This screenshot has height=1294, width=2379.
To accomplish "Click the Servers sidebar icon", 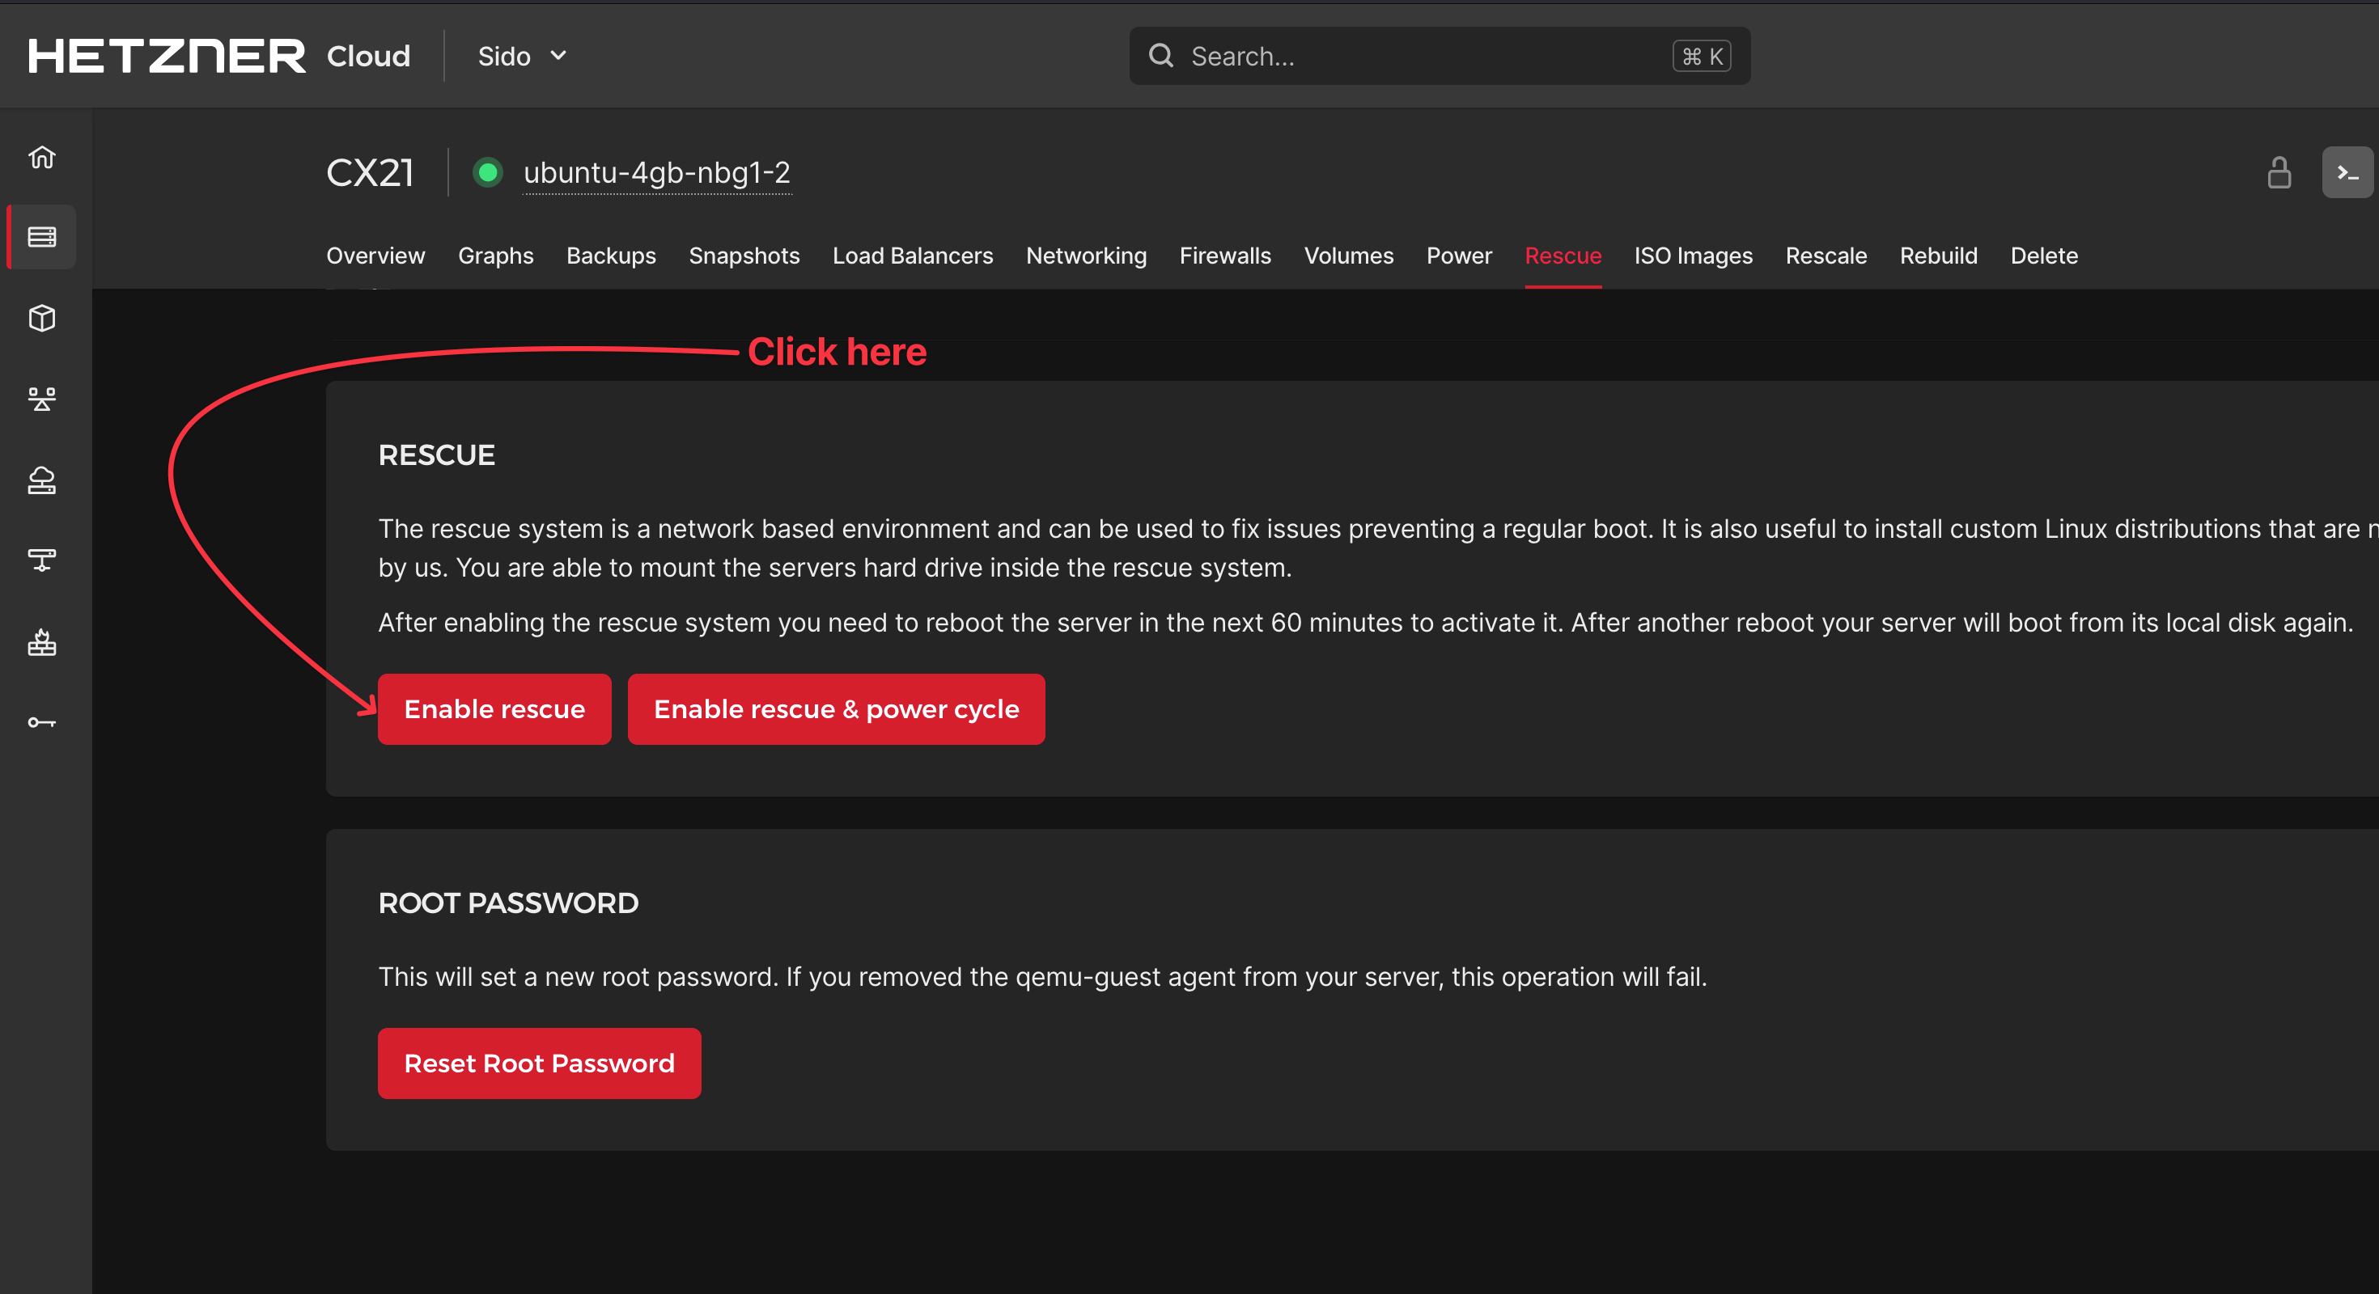I will [x=45, y=236].
